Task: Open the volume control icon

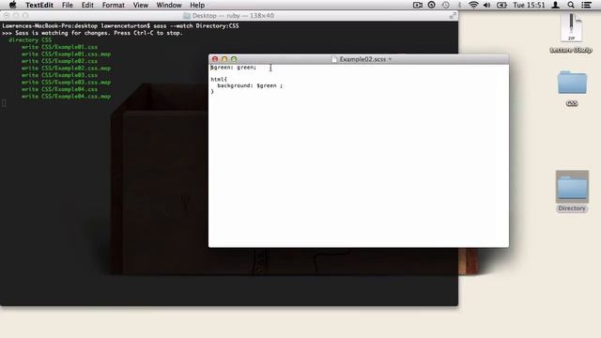Action: 486,5
